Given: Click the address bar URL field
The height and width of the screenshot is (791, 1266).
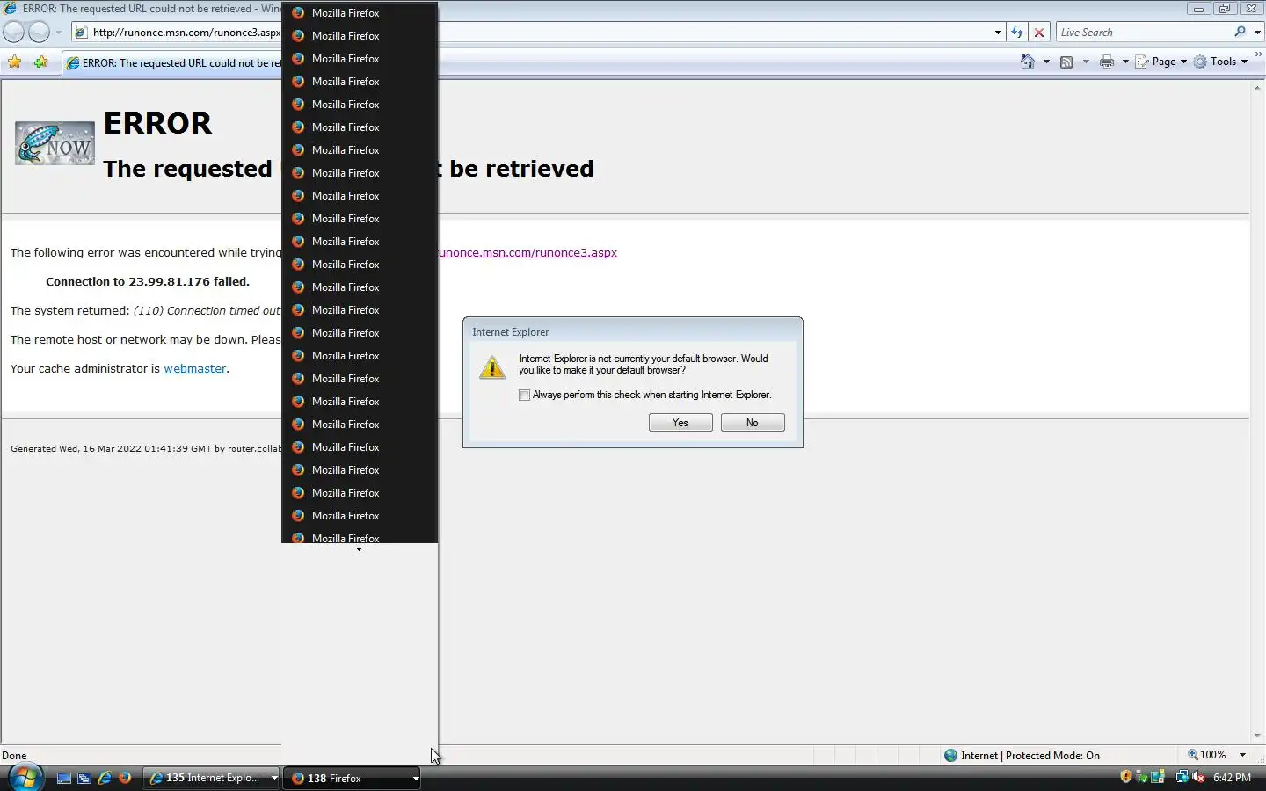Looking at the screenshot, I should point(536,33).
